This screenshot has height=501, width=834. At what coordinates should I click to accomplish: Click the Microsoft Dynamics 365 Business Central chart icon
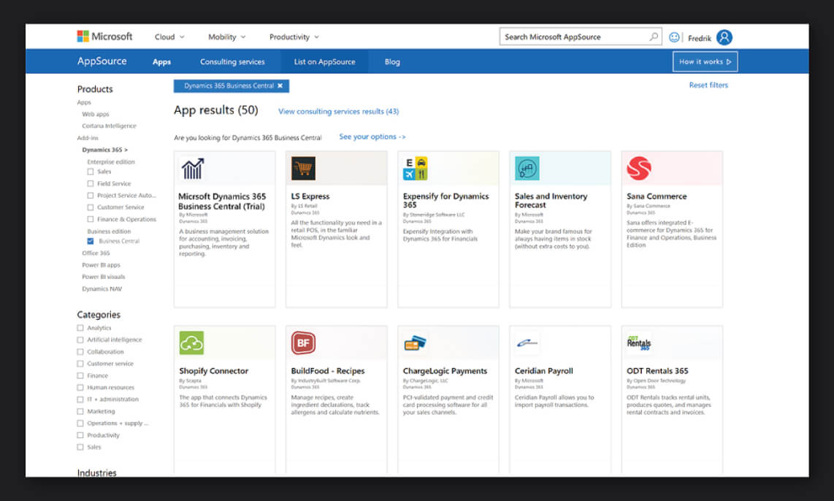pyautogui.click(x=192, y=169)
